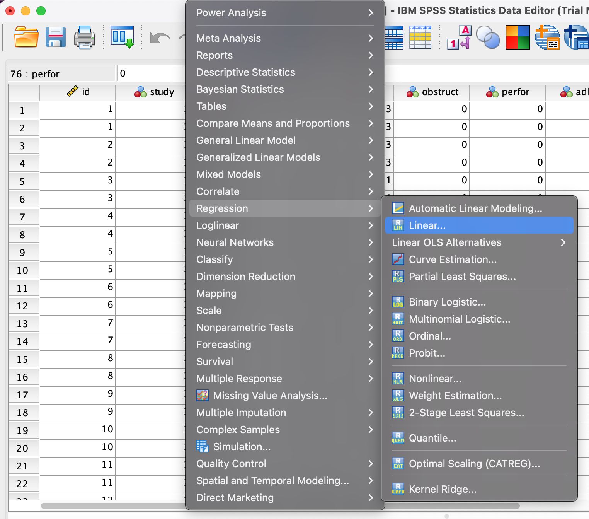Click the Simulation... menu entry
Screen dimensions: 589x519
click(x=242, y=447)
